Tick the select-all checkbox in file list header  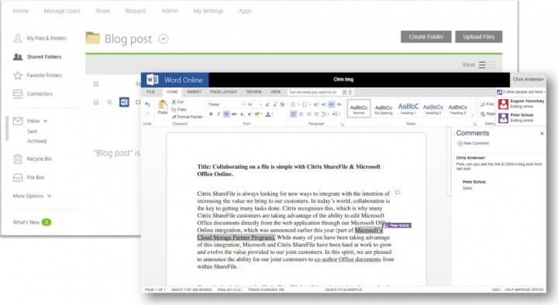[x=96, y=84]
